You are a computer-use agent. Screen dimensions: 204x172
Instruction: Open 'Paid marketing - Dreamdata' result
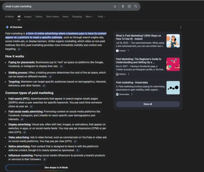(x=132, y=83)
